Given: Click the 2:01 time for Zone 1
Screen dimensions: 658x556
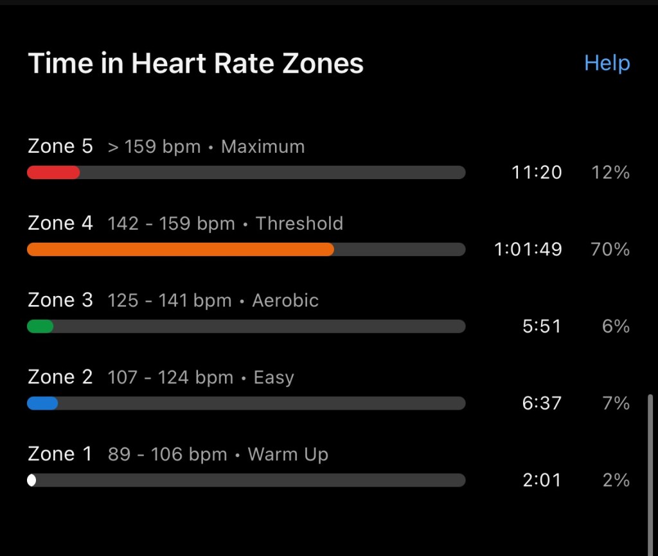Looking at the screenshot, I should tap(542, 480).
